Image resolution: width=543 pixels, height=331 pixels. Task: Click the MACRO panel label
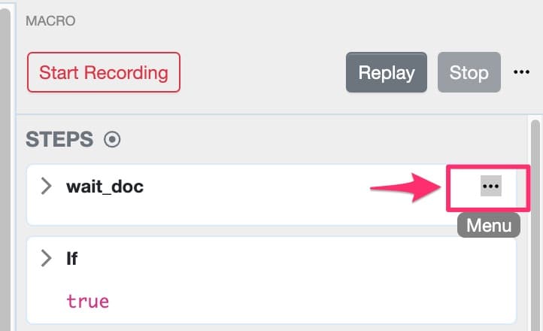click(50, 21)
